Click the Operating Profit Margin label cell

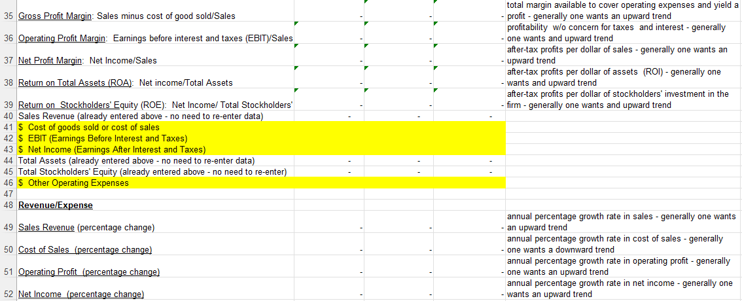pyautogui.click(x=155, y=33)
